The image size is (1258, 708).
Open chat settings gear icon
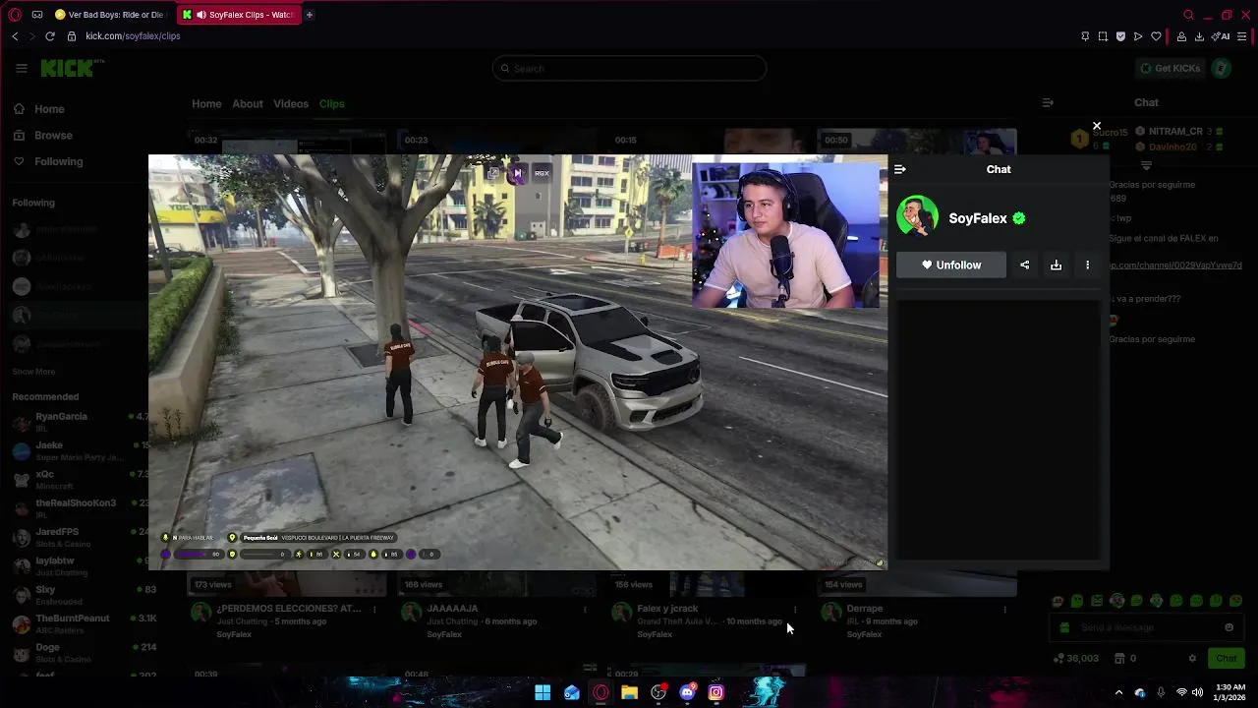click(x=1192, y=658)
